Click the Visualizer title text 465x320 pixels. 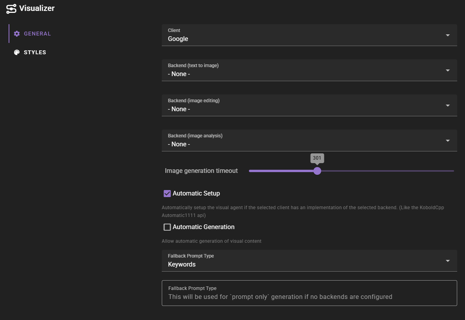coord(37,8)
